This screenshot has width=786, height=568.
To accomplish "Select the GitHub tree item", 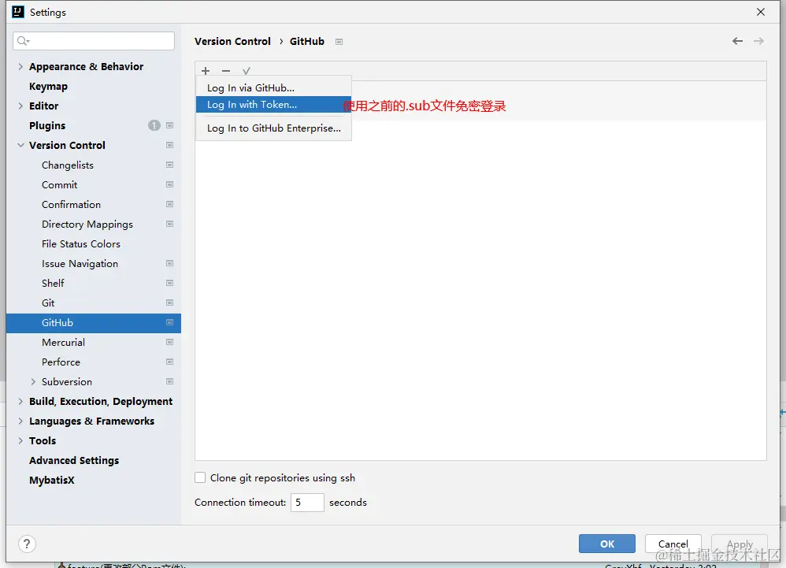I will click(93, 323).
